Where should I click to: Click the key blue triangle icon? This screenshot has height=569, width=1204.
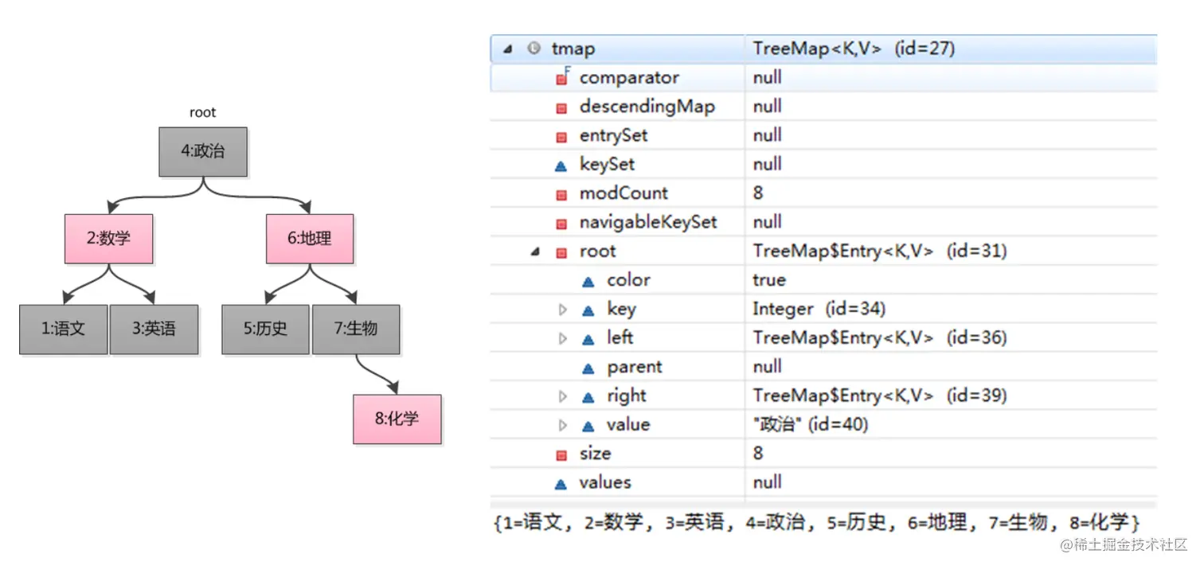(588, 310)
